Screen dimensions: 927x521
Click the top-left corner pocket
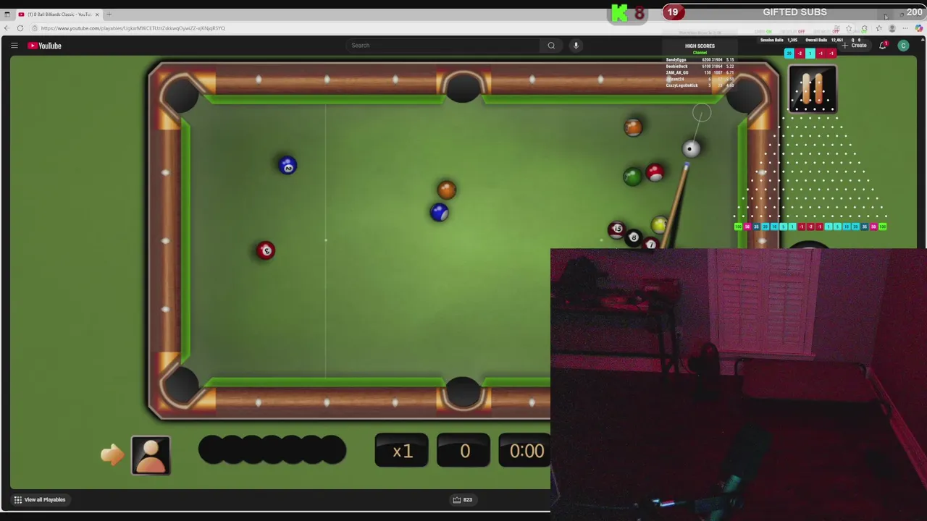tap(180, 93)
